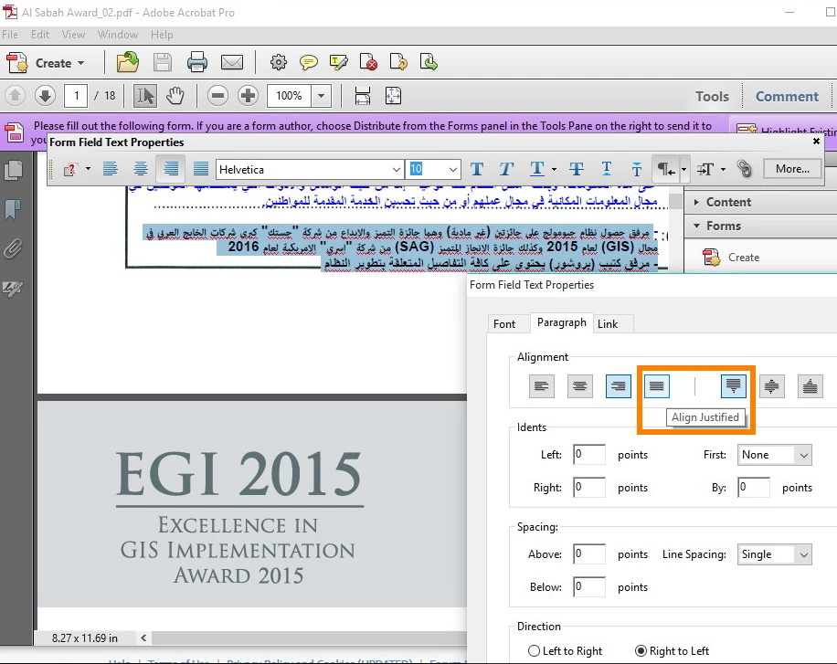Justify text in Properties toolbar
Viewport: 837px width, 664px height.
[x=201, y=169]
